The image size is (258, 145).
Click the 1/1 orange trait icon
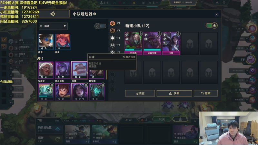[112, 23]
